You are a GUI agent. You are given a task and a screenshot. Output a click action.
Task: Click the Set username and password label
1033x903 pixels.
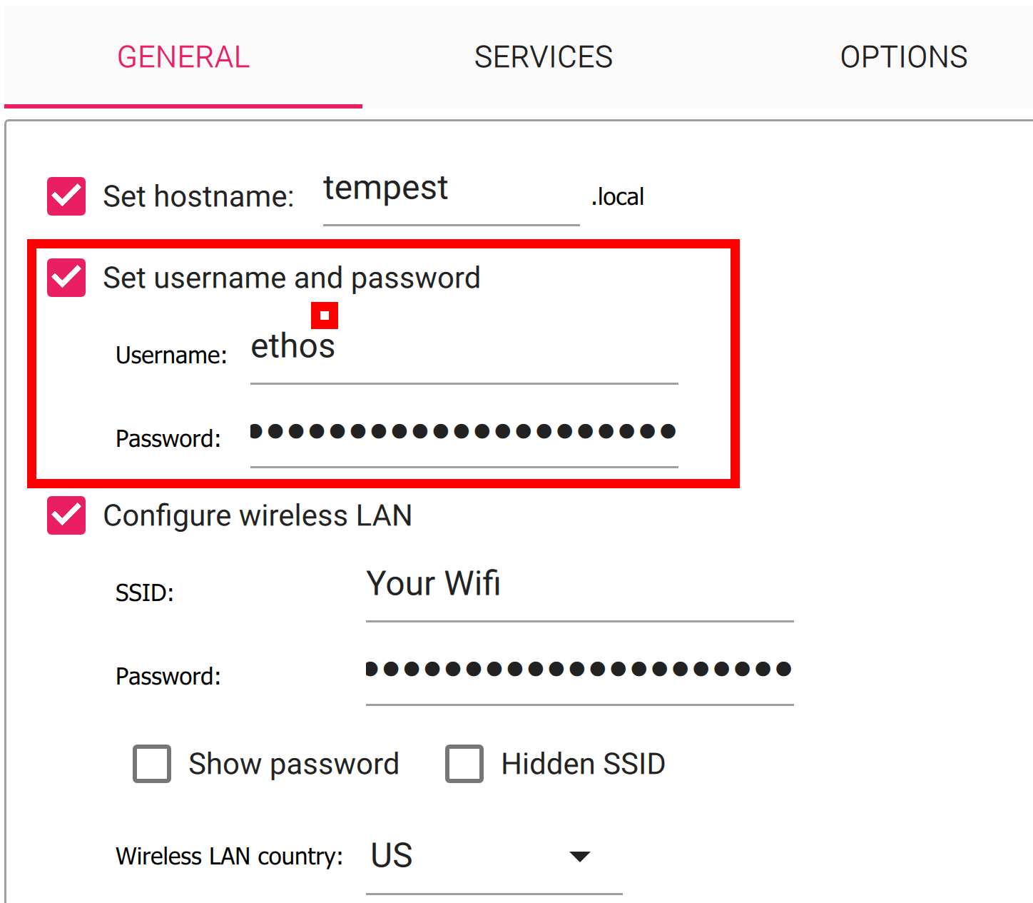[291, 278]
